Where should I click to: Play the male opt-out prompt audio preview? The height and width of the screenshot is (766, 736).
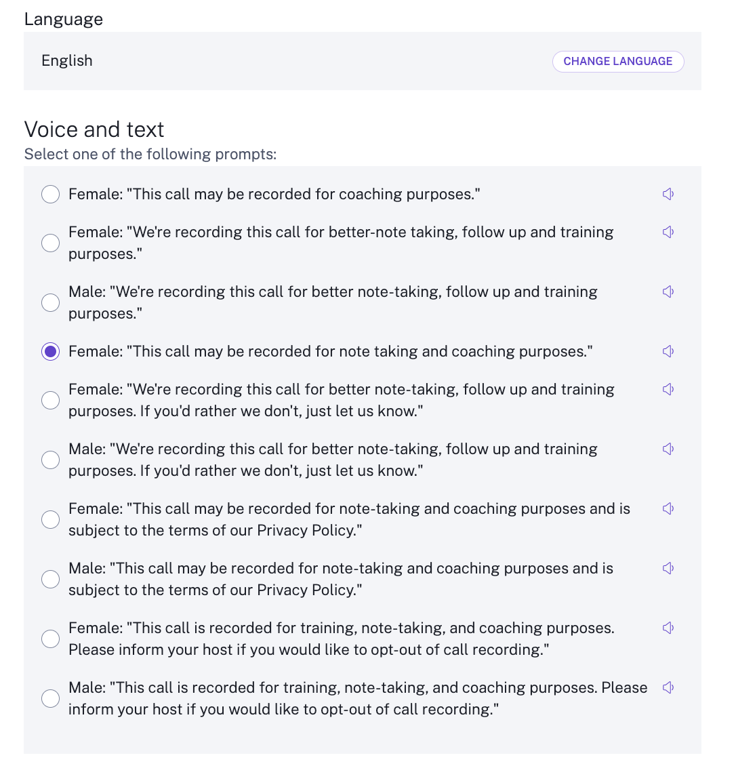(x=668, y=687)
